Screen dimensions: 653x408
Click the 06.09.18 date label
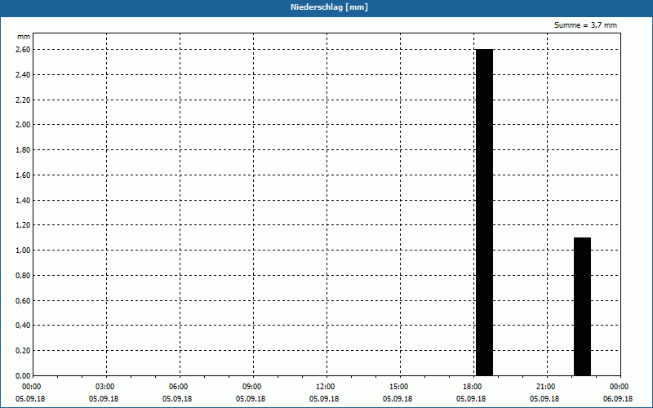pos(618,399)
